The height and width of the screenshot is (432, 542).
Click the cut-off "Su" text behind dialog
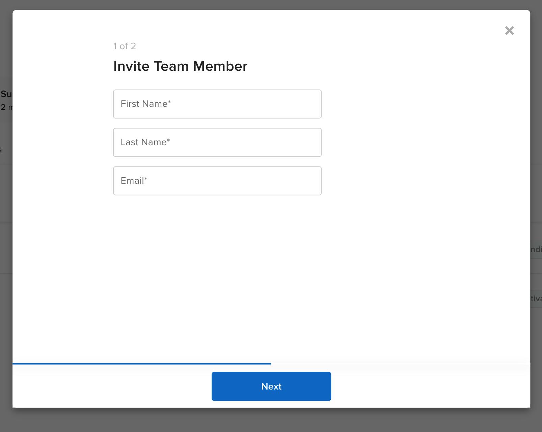tap(6, 94)
